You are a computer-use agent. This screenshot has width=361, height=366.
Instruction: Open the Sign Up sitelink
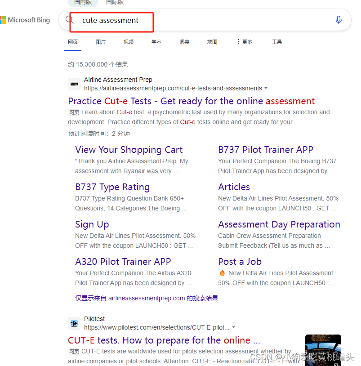coord(92,224)
